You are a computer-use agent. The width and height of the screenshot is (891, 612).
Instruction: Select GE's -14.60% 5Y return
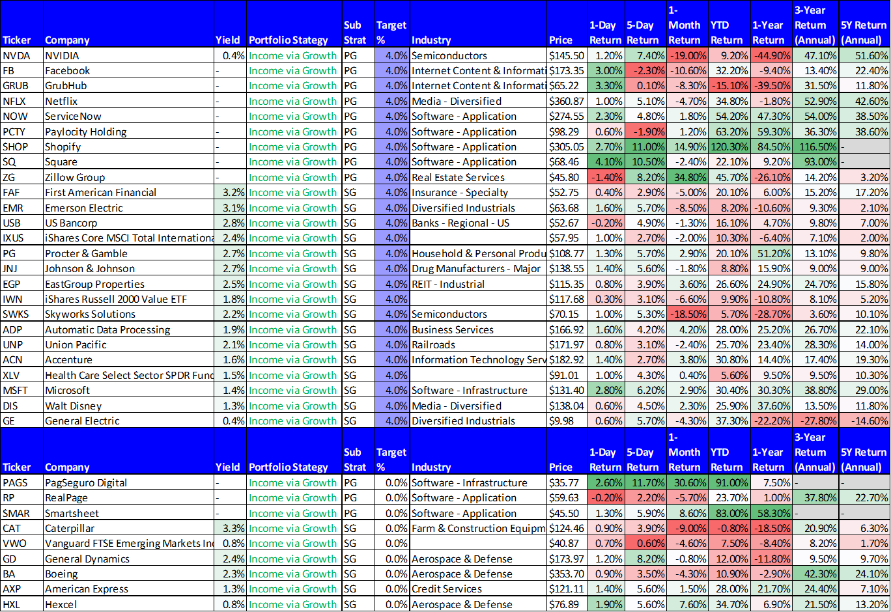(x=864, y=421)
